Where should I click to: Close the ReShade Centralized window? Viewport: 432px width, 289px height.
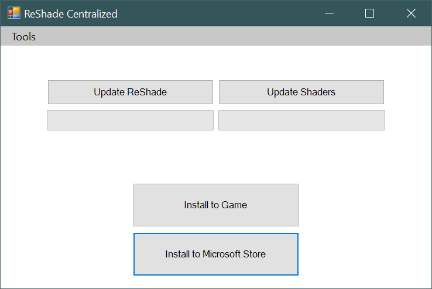pos(411,13)
